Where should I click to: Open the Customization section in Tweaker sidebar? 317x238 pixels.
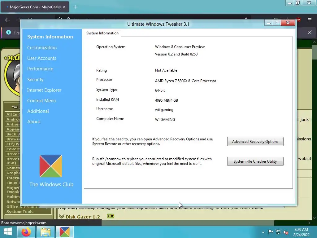coord(42,47)
